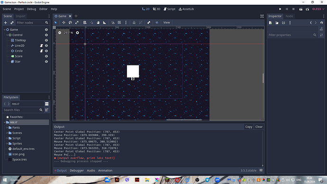Zoom out with the minus button

(x=60, y=33)
